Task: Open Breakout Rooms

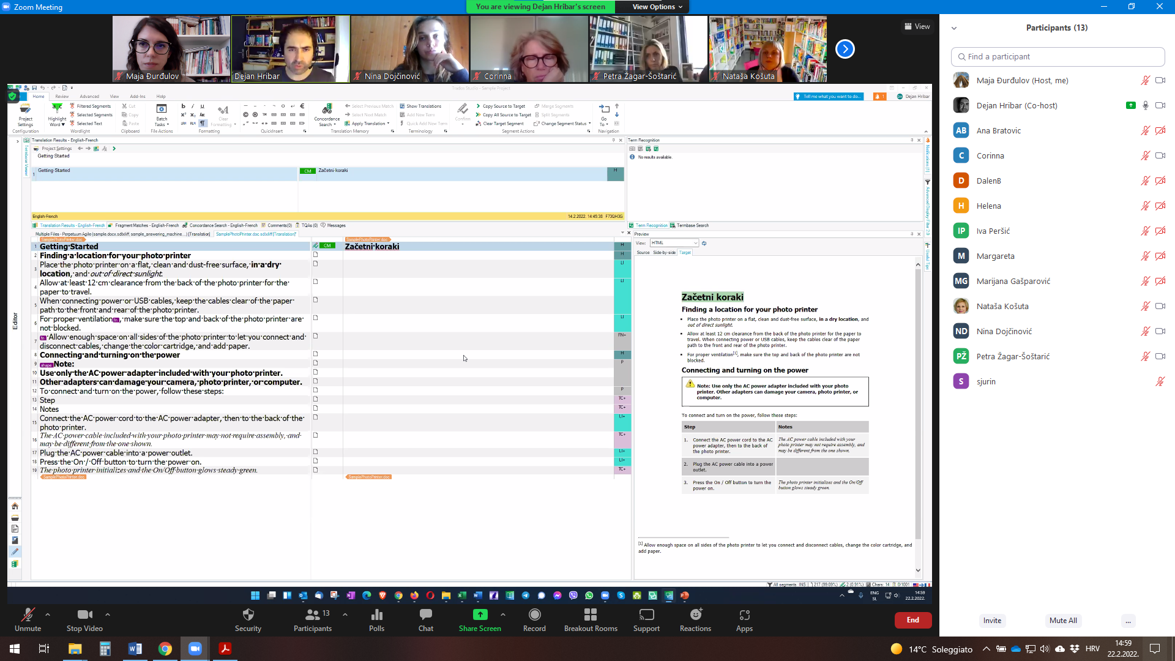Action: [x=591, y=614]
